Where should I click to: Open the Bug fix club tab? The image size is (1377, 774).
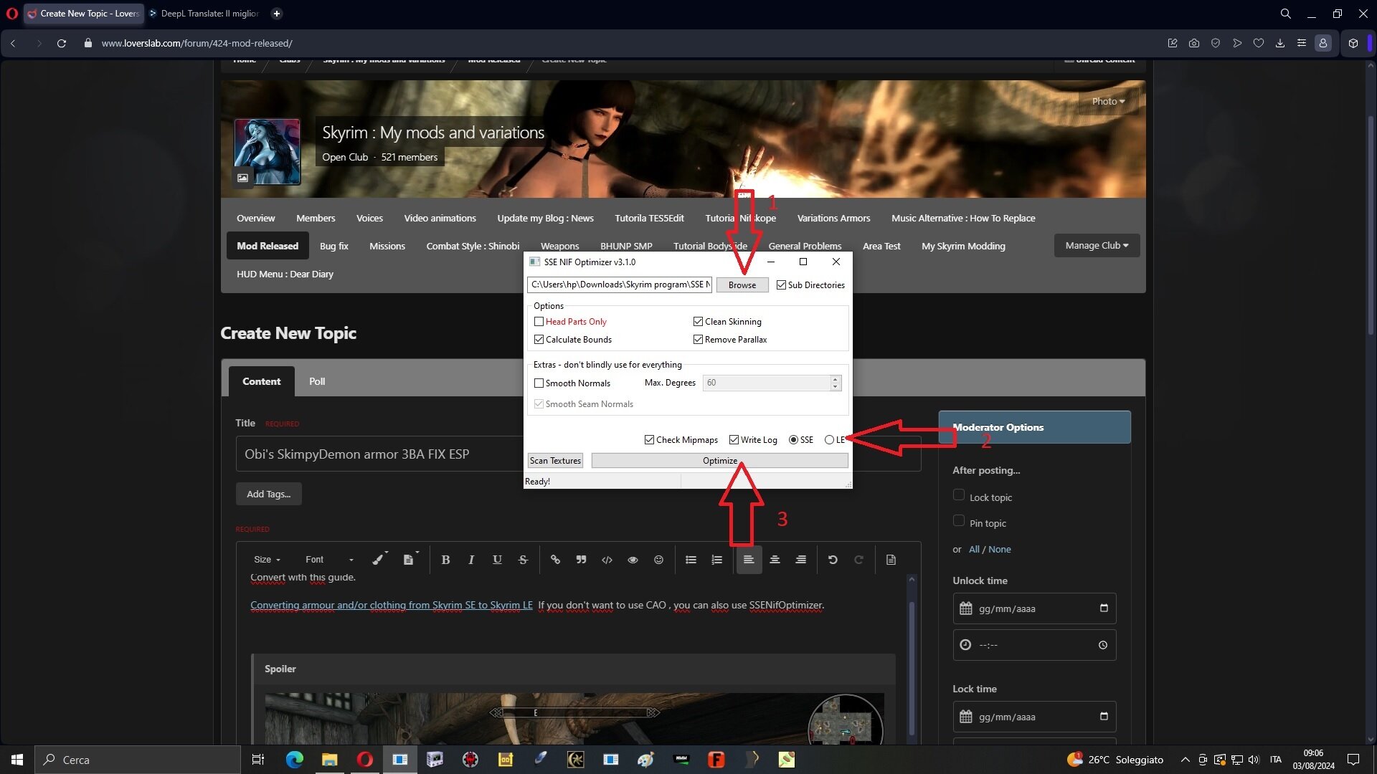[334, 247]
